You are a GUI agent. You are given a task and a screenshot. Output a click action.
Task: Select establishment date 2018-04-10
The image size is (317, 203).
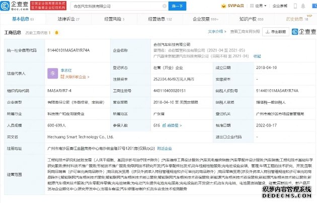pos(266,67)
